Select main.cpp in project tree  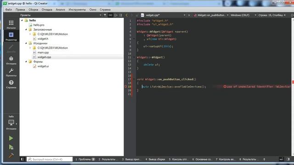[x=43, y=52]
